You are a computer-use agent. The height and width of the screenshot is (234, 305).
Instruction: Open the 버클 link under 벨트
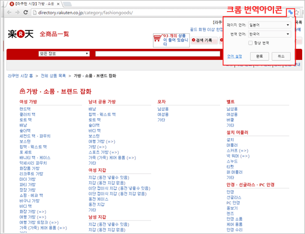[230, 120]
